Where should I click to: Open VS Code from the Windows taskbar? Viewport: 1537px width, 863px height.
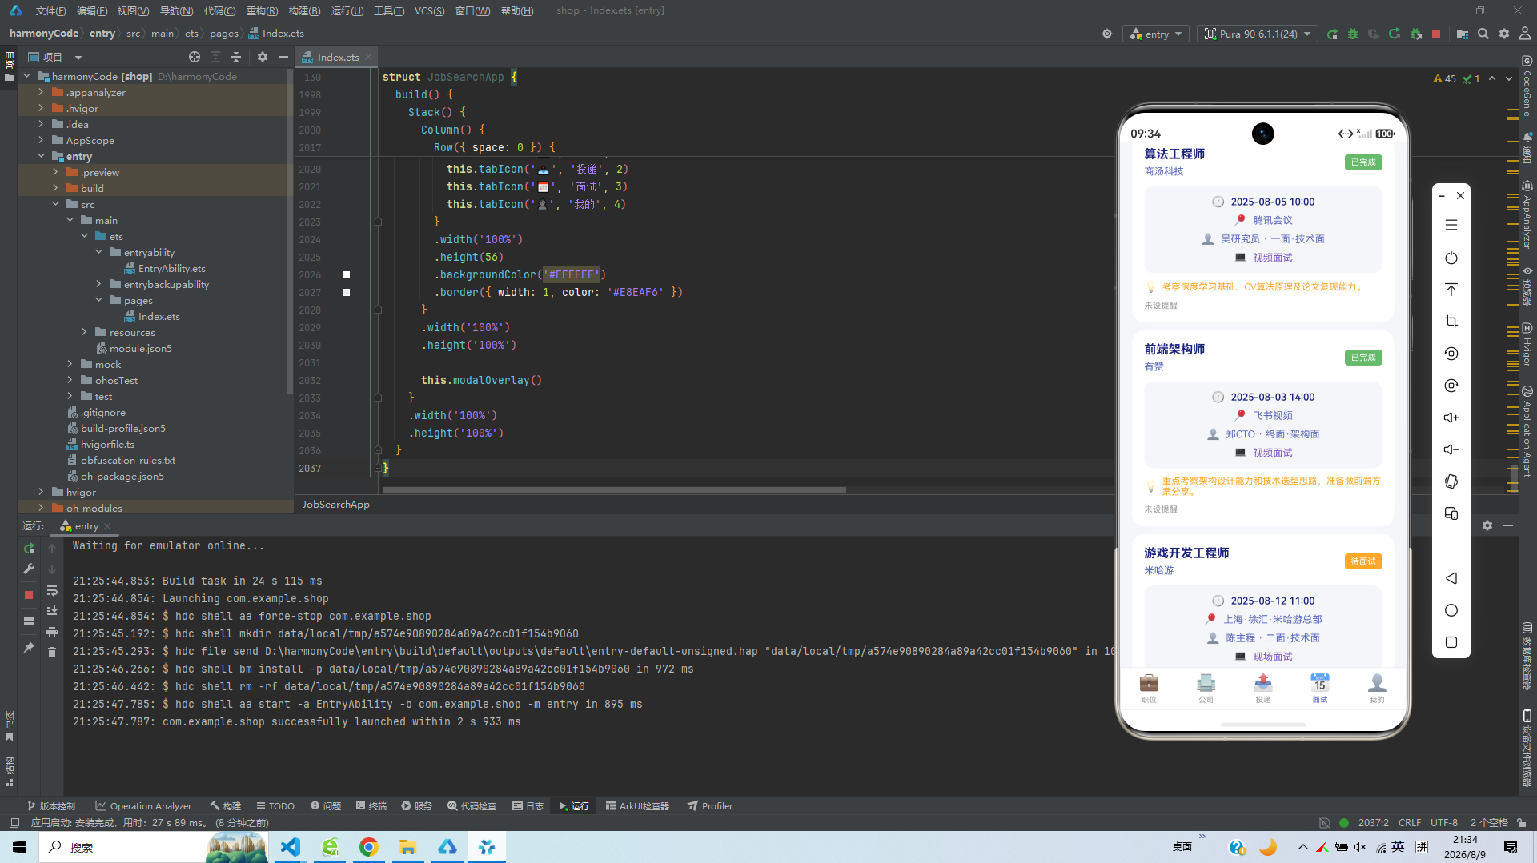coord(290,847)
